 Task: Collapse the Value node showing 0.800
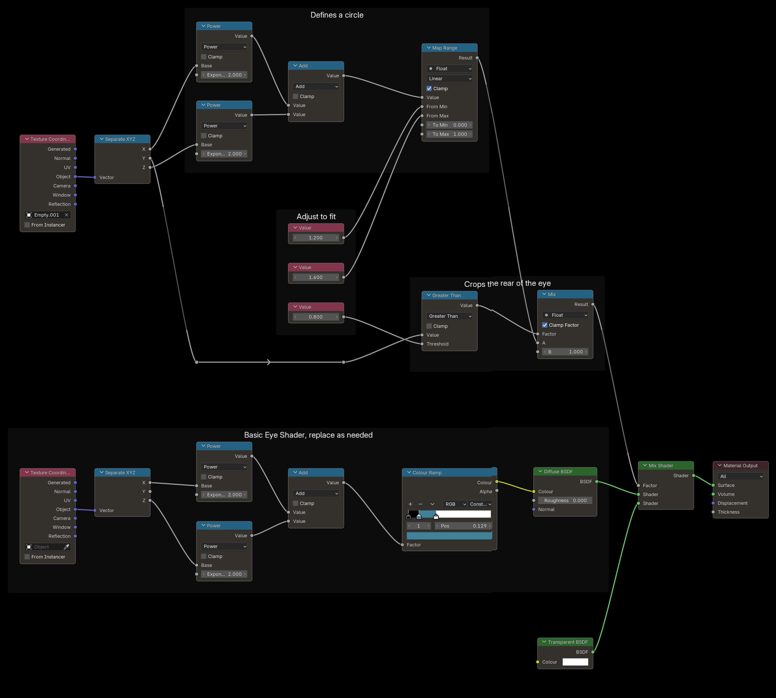coord(295,307)
